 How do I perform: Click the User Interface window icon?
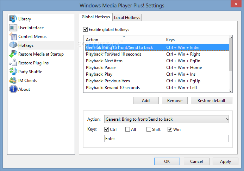tap(13, 28)
